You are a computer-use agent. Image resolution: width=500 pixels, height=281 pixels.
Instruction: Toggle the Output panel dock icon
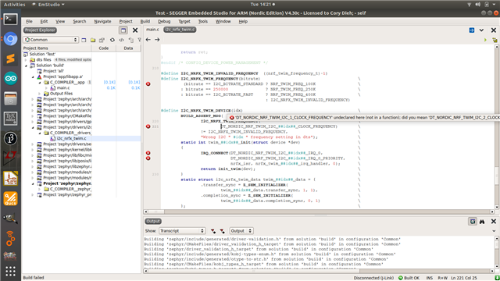473,222
